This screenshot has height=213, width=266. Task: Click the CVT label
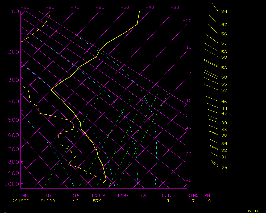[145, 196]
